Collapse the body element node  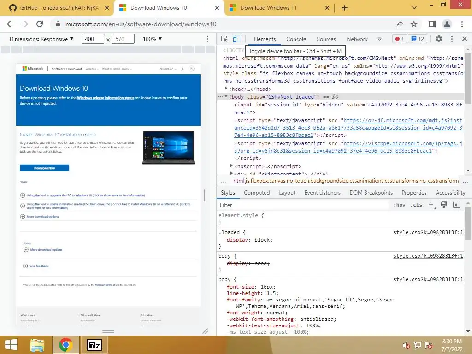click(x=226, y=96)
